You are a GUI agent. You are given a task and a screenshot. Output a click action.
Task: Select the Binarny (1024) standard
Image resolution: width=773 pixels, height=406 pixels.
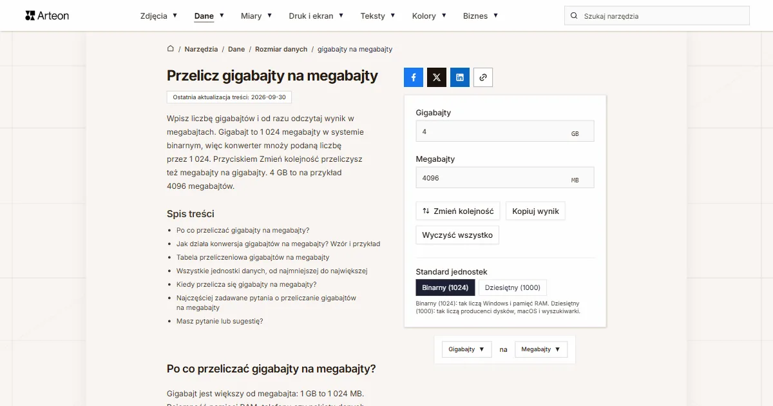[446, 287]
